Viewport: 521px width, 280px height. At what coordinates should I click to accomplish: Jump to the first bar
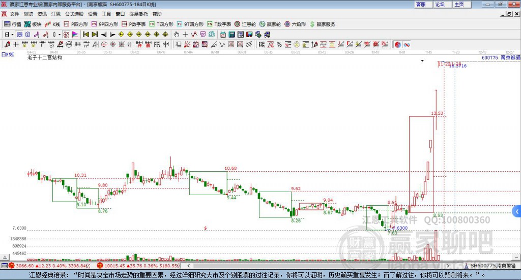[x=85, y=35]
